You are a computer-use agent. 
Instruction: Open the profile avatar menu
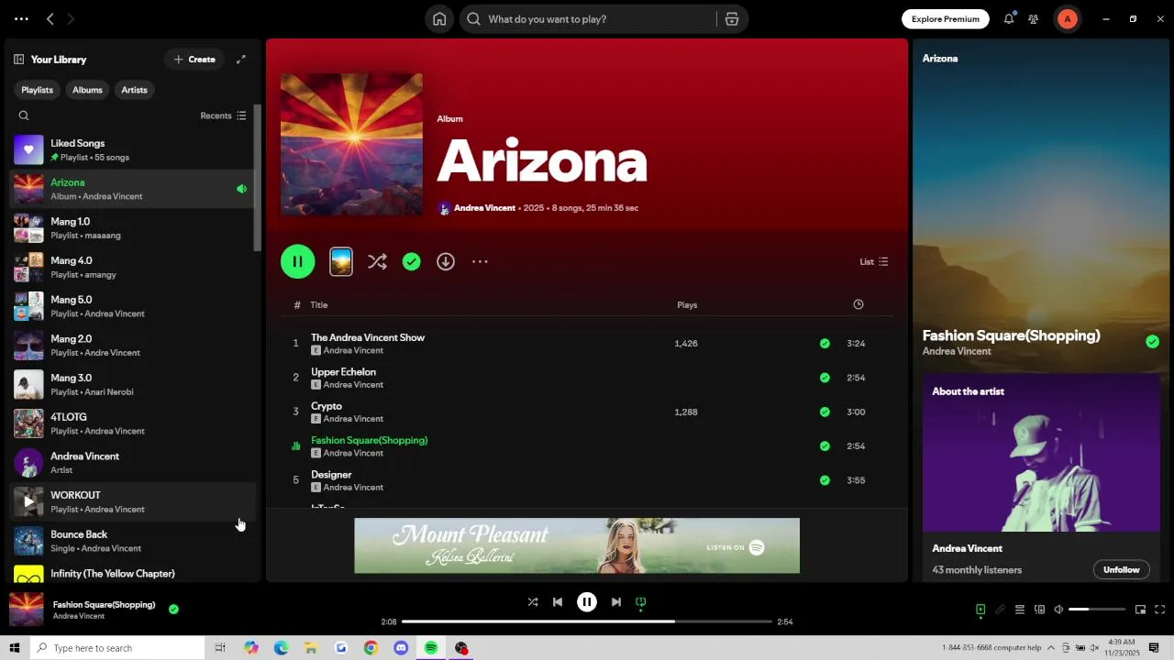pyautogui.click(x=1067, y=19)
